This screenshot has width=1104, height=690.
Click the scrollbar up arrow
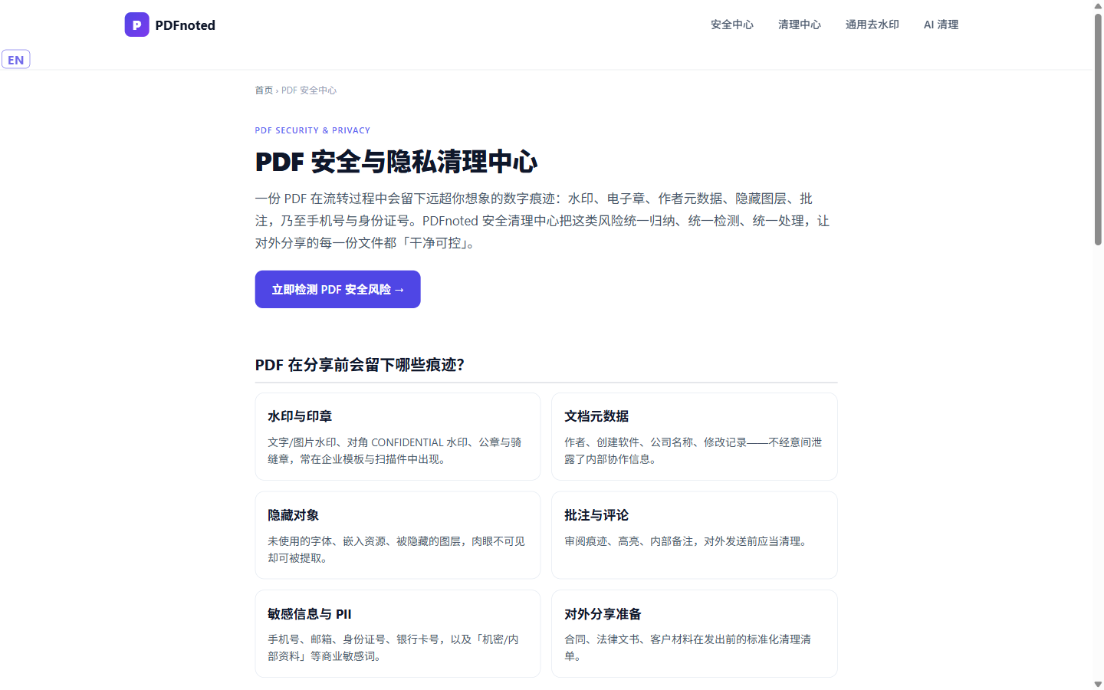tap(1098, 6)
